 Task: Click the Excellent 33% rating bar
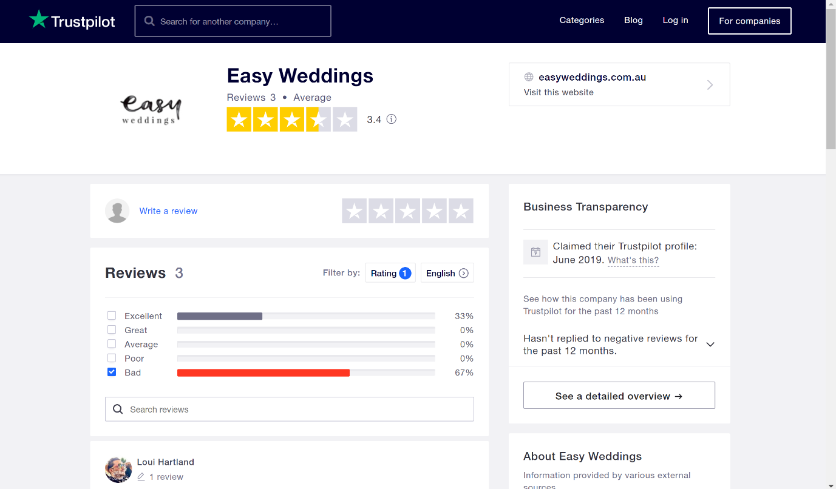pyautogui.click(x=306, y=316)
